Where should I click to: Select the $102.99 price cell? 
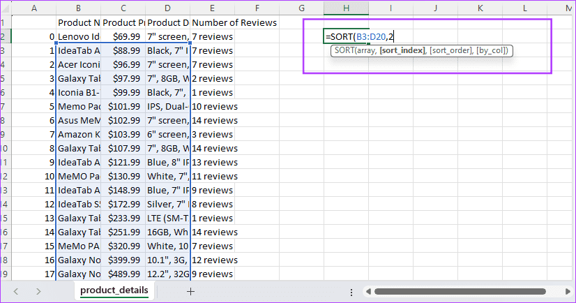[x=123, y=120]
